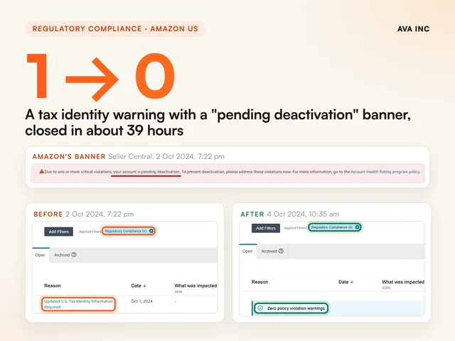Open Updated U.S. Tax Identity Information Required
Viewport: 455px width, 341px height.
[78, 304]
